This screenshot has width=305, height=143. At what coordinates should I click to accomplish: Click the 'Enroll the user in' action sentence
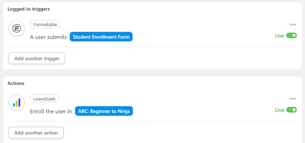[x=51, y=111]
